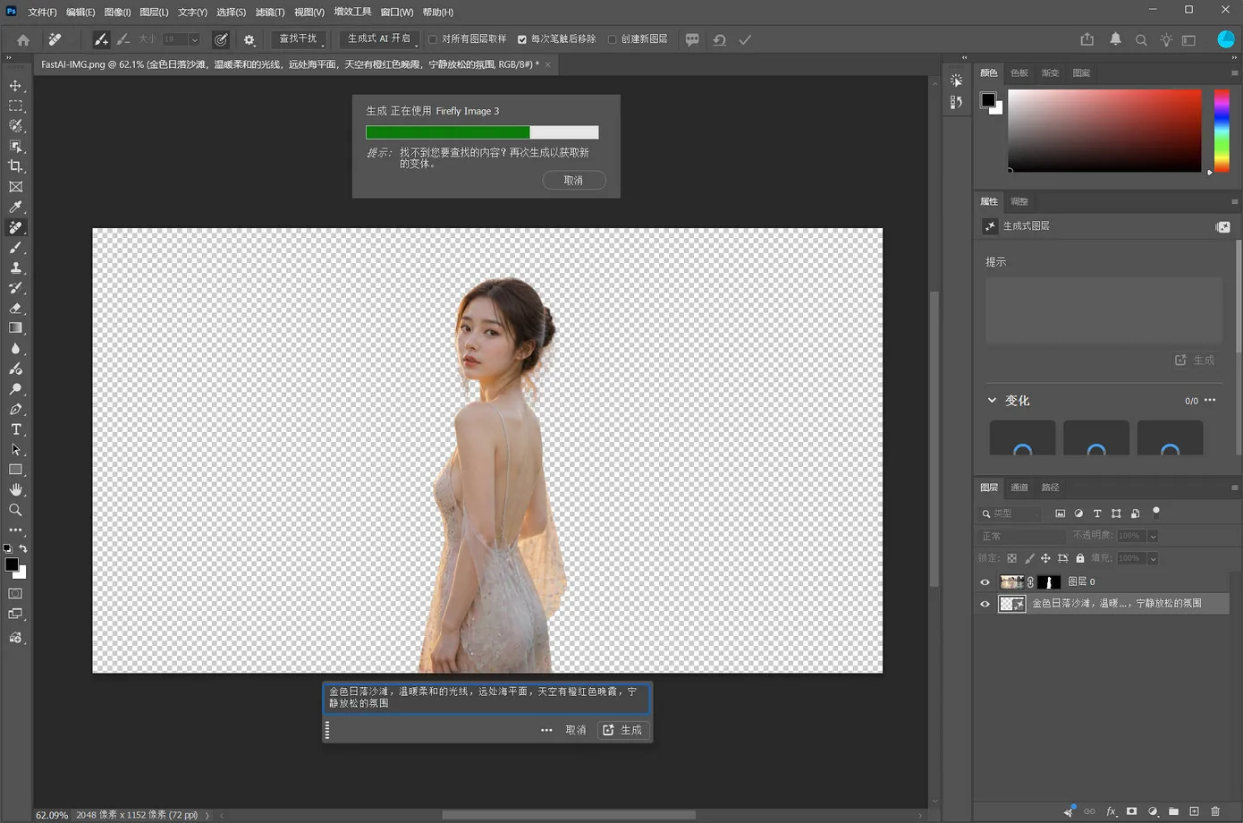
Task: Toggle pressure for size icon
Action: (221, 39)
